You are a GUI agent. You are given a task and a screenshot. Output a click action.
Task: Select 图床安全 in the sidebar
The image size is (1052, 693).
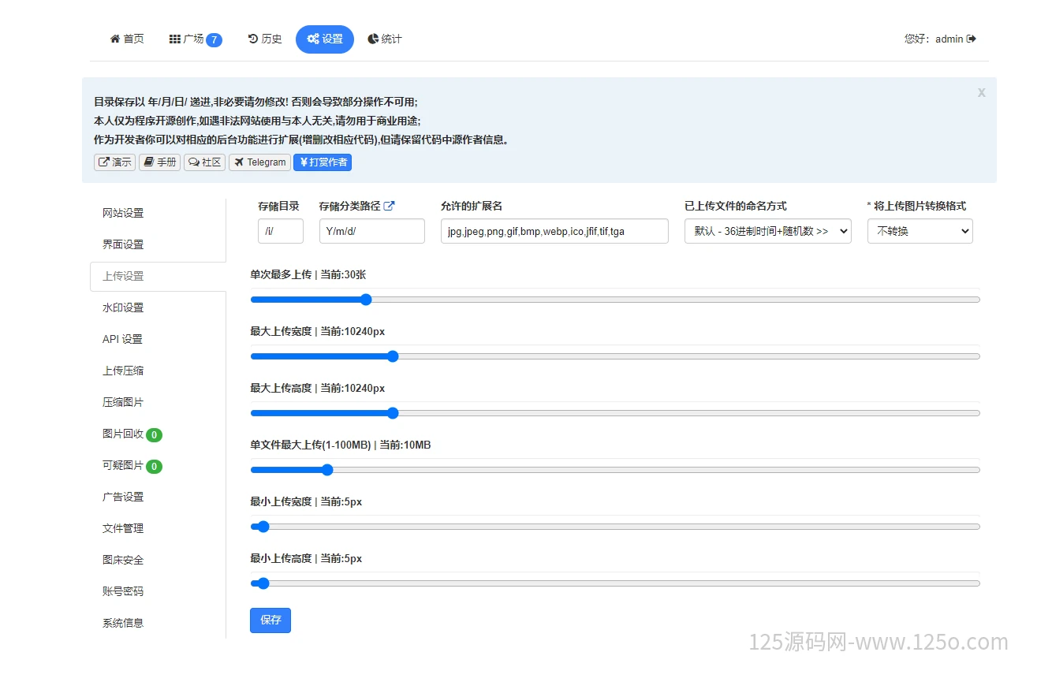point(158,560)
